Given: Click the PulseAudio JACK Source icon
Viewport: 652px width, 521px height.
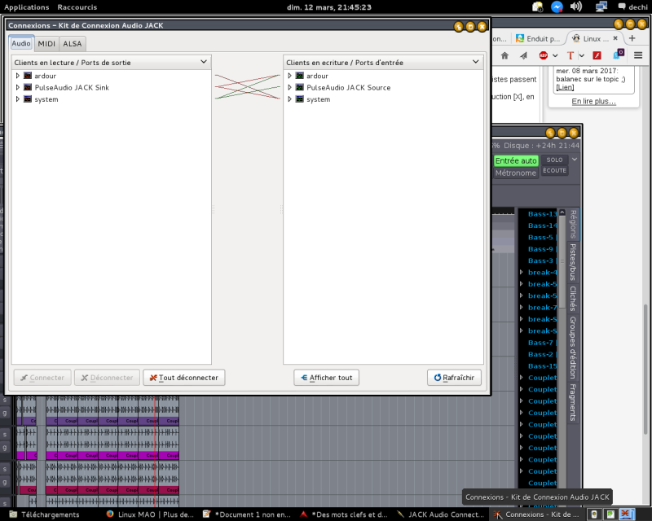Looking at the screenshot, I should 300,87.
